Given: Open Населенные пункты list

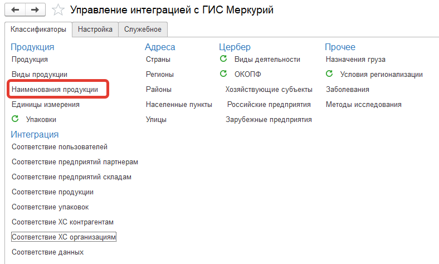Looking at the screenshot, I should (179, 104).
